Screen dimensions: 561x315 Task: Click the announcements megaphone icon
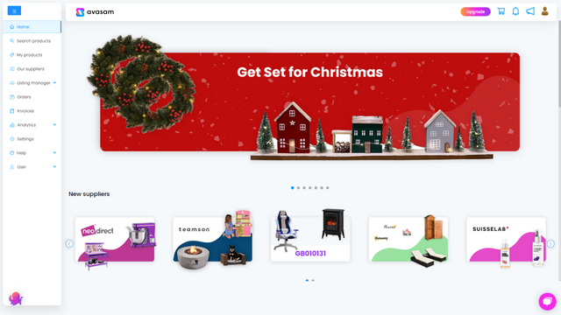pos(530,11)
